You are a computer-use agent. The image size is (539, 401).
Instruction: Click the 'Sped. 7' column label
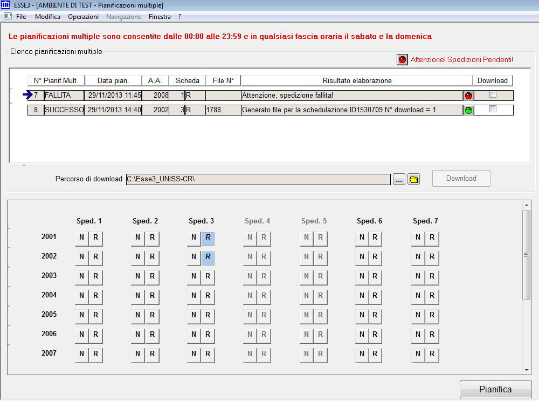[425, 221]
